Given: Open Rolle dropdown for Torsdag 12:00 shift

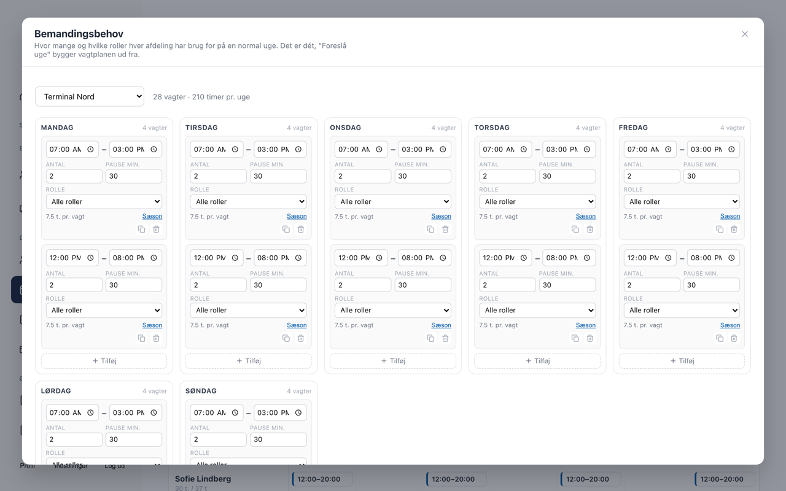Looking at the screenshot, I should coord(537,310).
